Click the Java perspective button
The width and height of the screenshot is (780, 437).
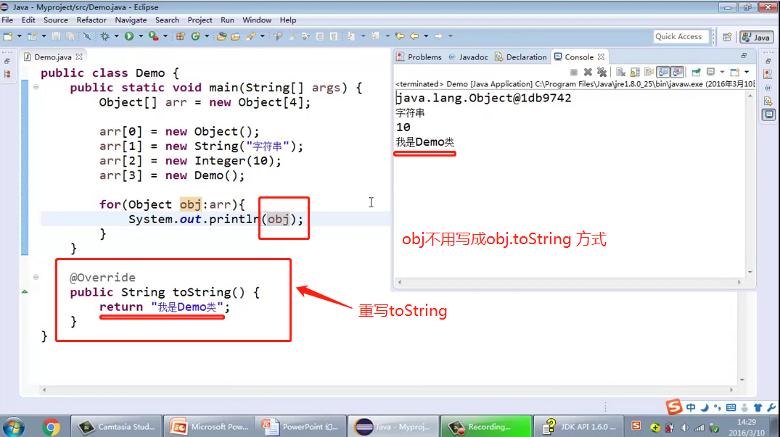point(757,37)
